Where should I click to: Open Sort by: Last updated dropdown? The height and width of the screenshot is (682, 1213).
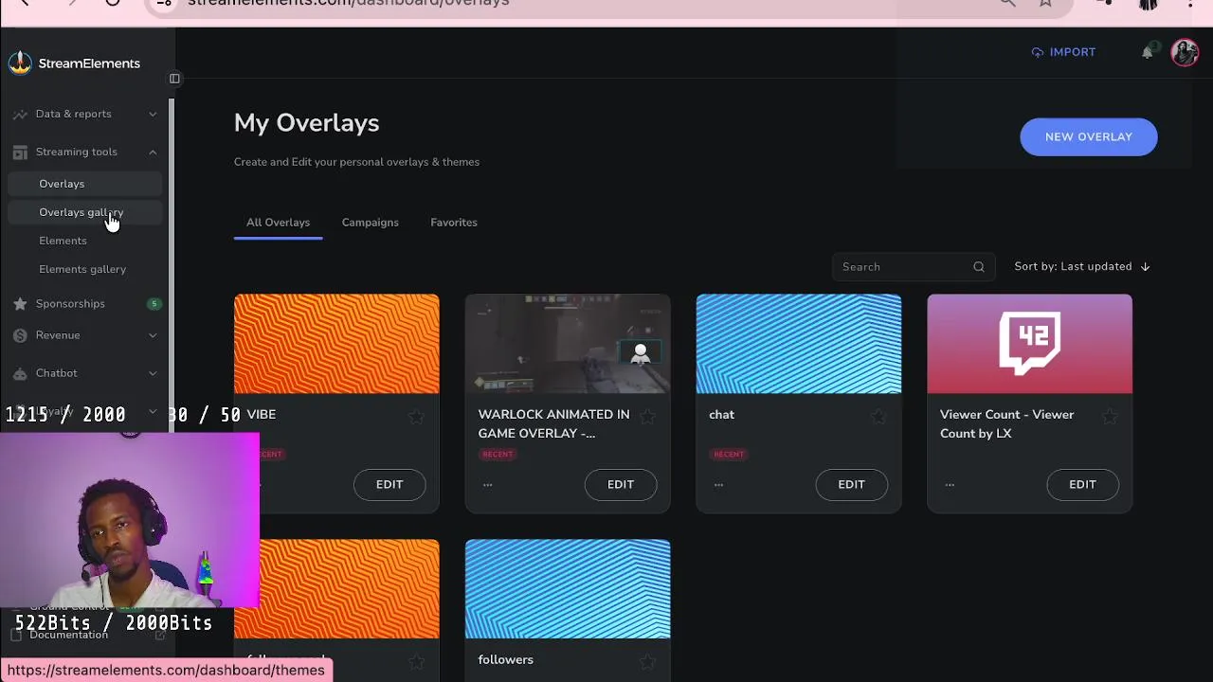(1082, 267)
